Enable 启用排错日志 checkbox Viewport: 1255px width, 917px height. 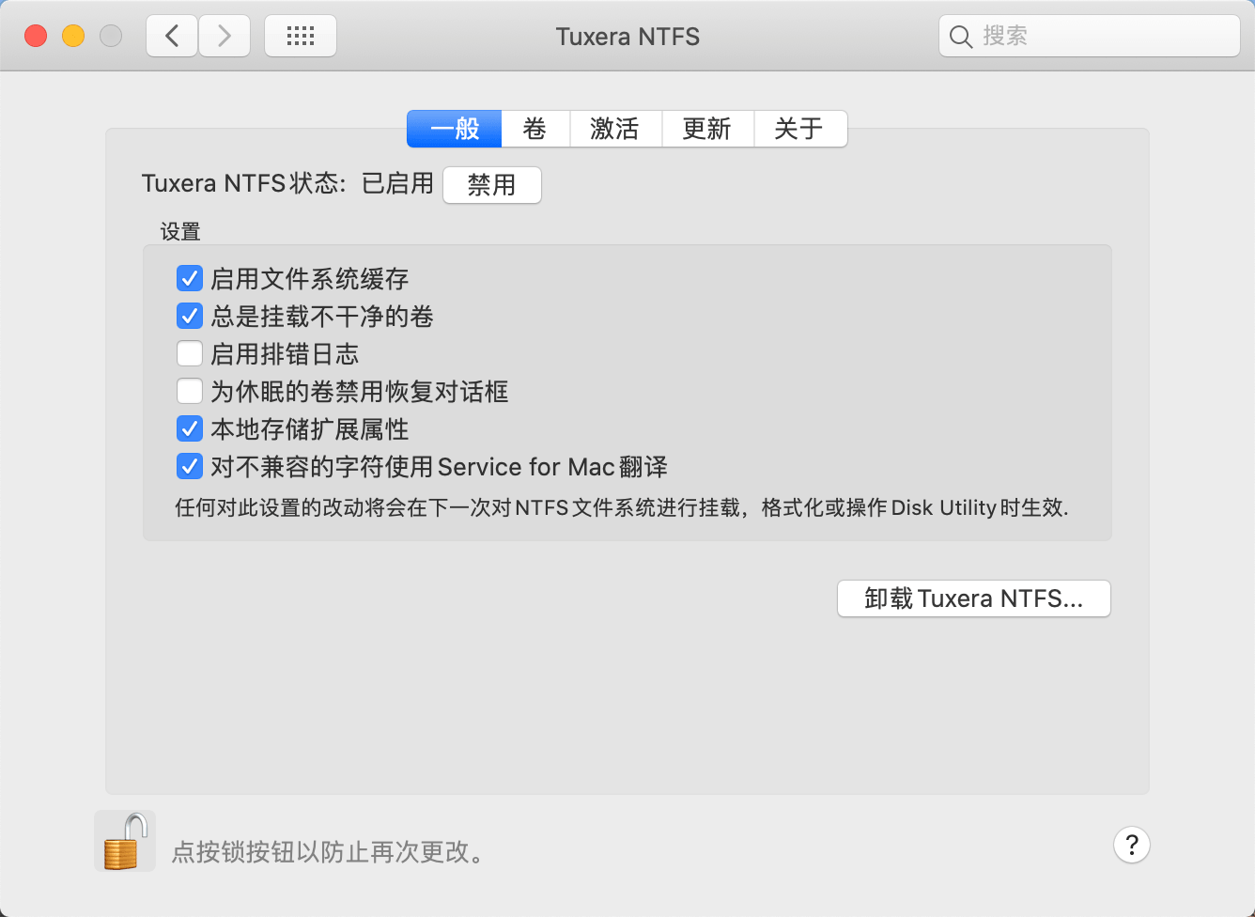click(x=190, y=354)
